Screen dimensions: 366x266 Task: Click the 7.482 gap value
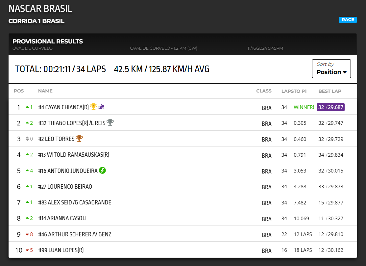(300, 203)
